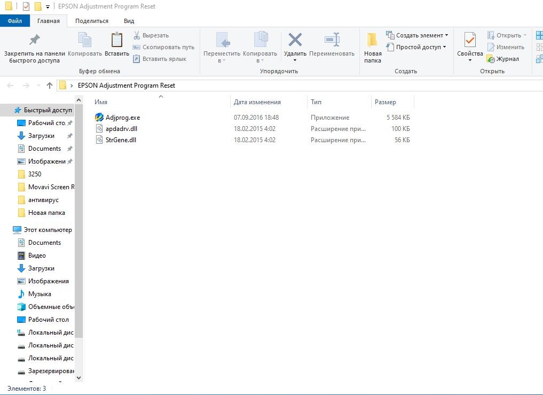This screenshot has height=395, width=543.
Task: Open pinned Загрузки in Quick access
Action: pyautogui.click(x=41, y=136)
